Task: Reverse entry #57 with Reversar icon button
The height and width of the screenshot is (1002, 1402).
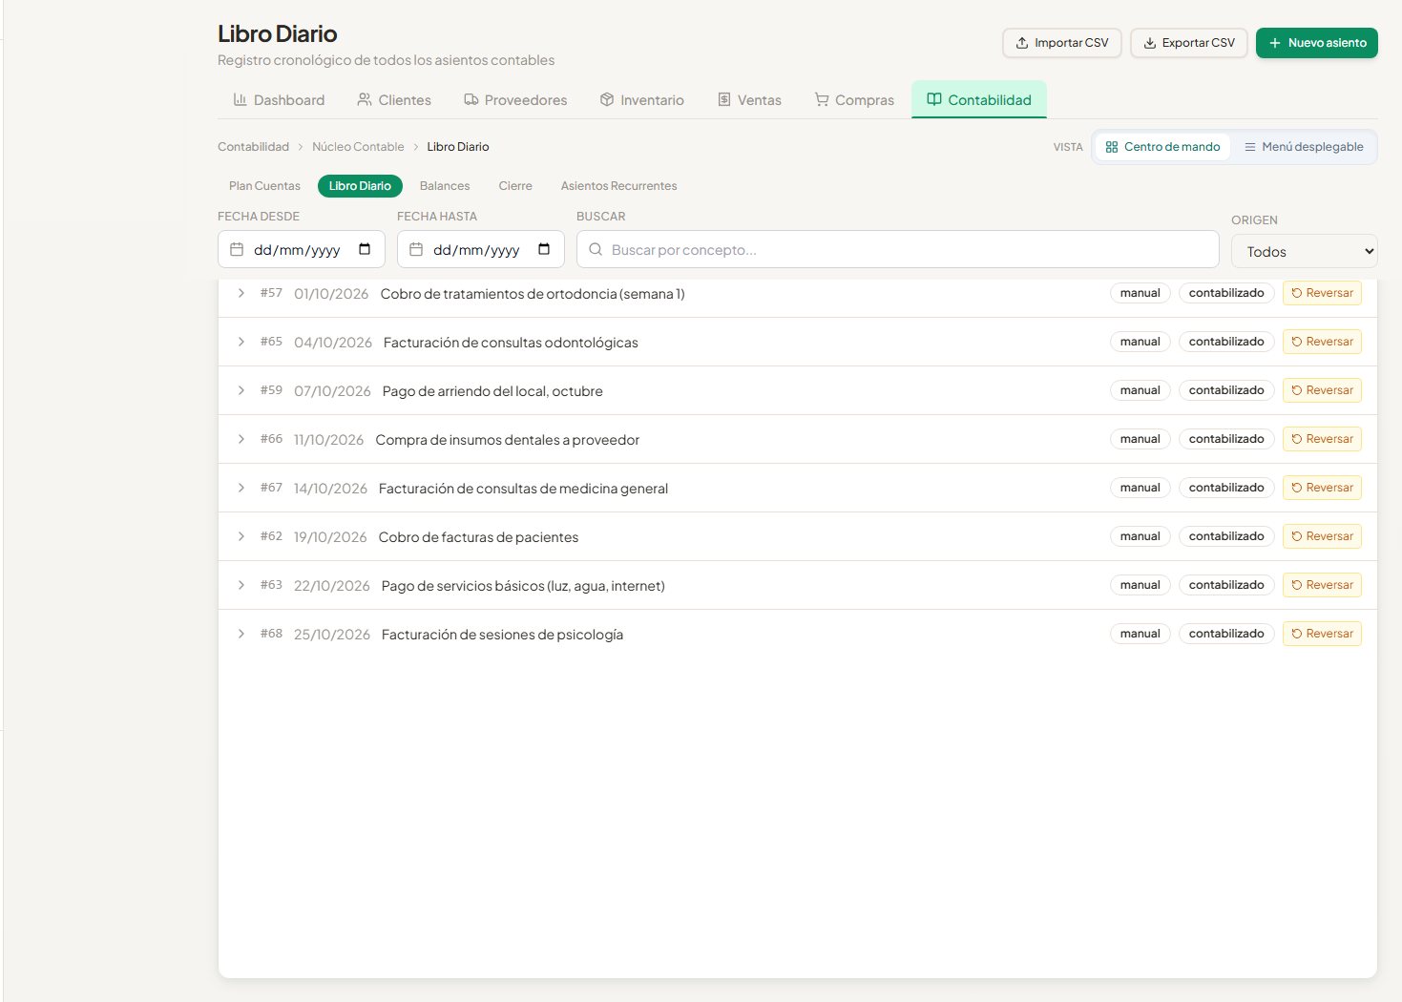Action: pos(1322,293)
